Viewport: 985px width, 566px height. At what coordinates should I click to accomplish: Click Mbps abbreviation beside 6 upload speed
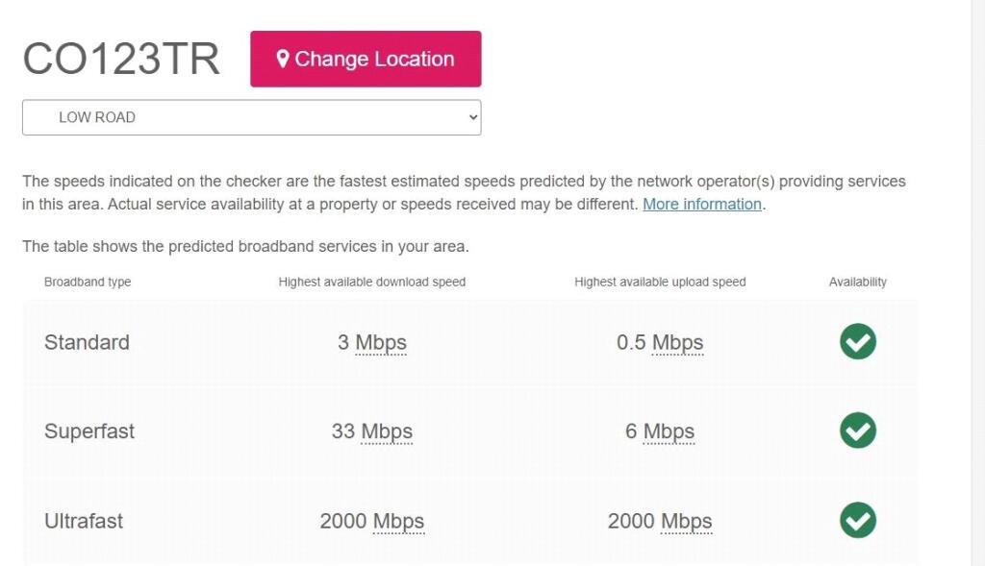tap(669, 431)
